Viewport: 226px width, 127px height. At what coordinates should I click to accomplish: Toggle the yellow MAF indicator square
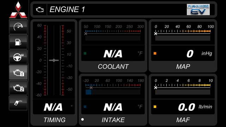(155, 107)
